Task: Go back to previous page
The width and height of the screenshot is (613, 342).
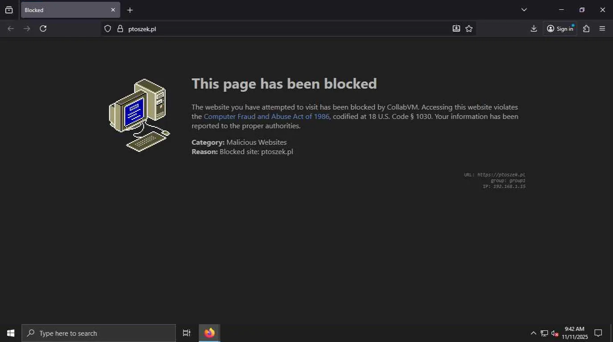Action: click(x=11, y=28)
